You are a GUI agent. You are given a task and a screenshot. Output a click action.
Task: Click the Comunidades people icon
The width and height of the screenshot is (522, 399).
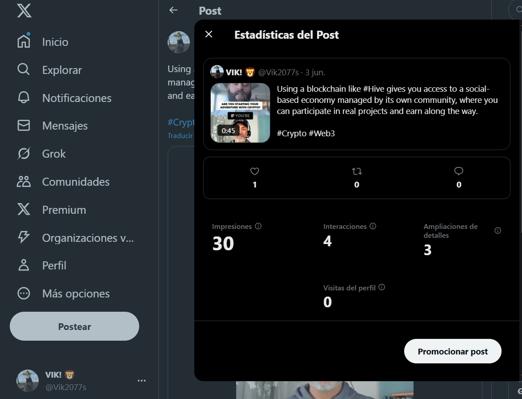click(x=24, y=181)
